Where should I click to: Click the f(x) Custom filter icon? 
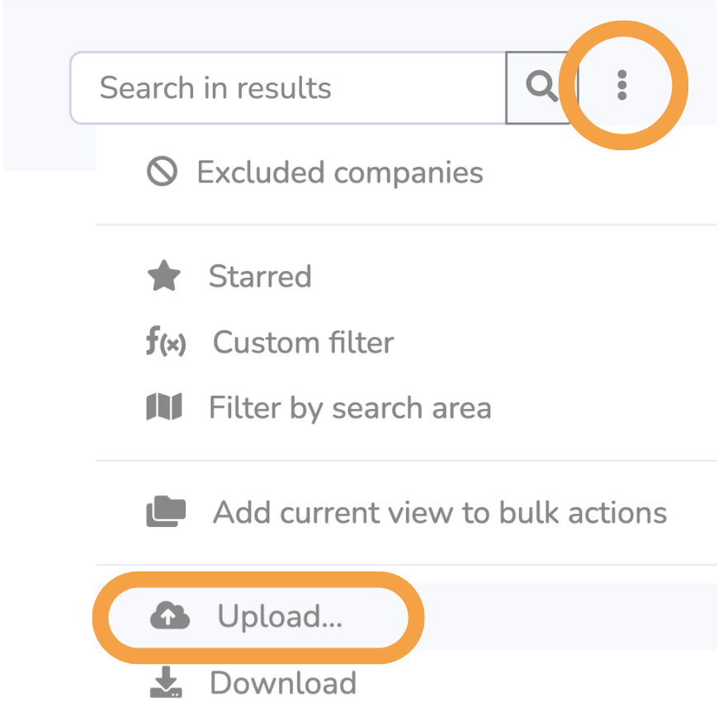[166, 341]
